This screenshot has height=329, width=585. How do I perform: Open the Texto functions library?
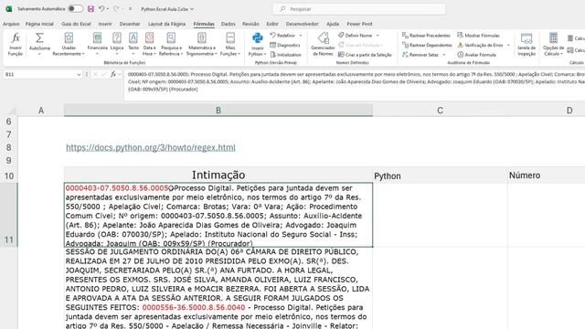(133, 44)
